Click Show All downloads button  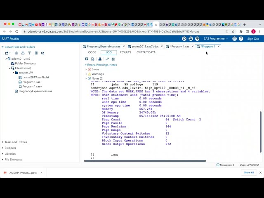[x=249, y=172]
